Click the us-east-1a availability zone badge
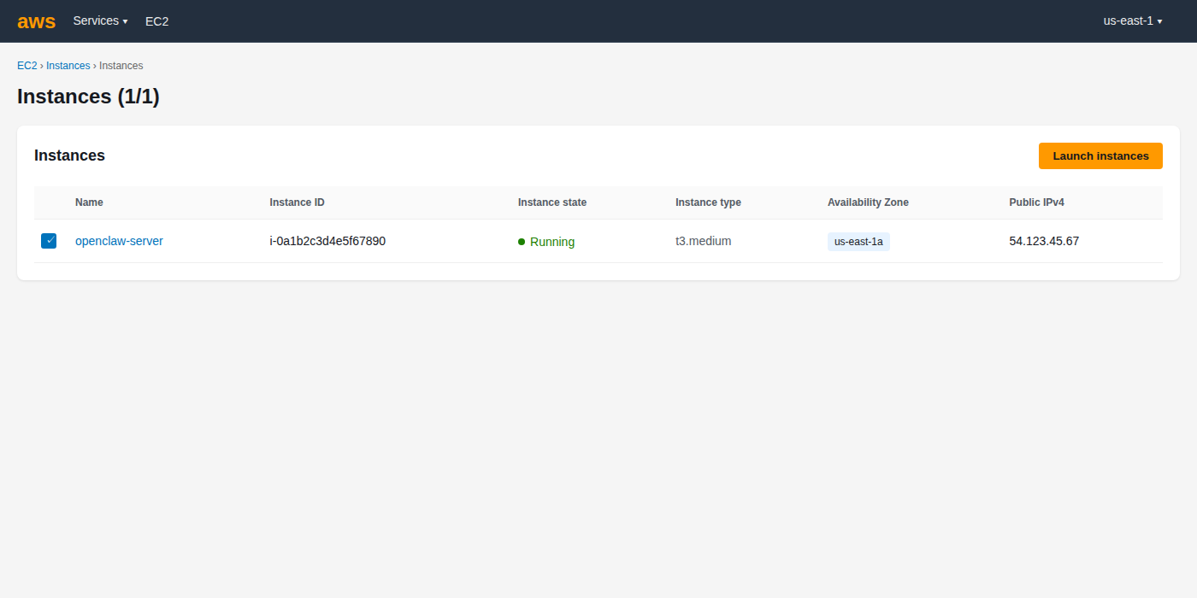This screenshot has height=598, width=1197. [x=858, y=242]
